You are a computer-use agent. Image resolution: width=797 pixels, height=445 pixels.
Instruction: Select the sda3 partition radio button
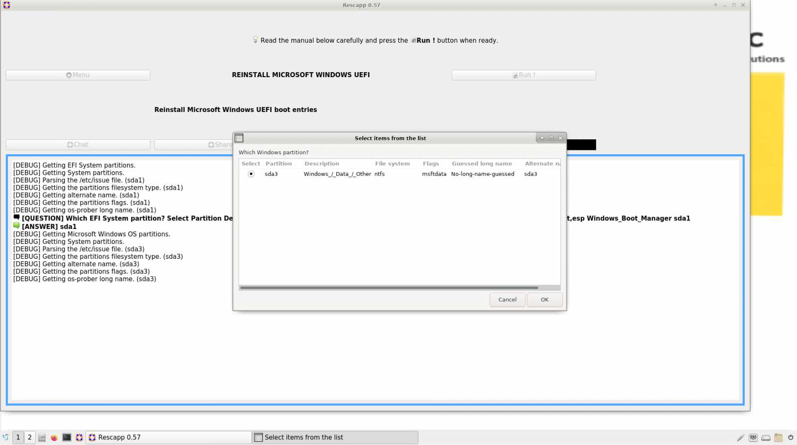pyautogui.click(x=251, y=174)
